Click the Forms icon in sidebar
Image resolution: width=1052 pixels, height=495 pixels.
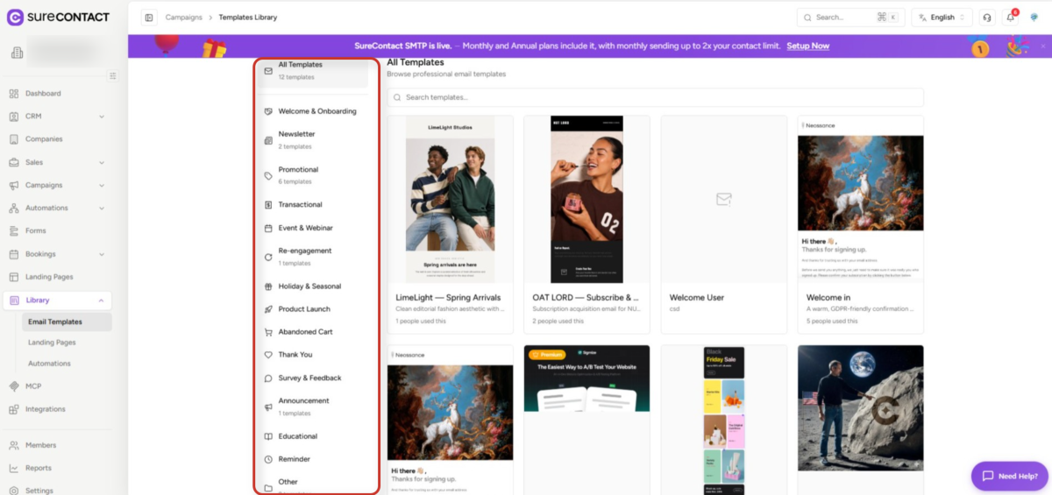[13, 231]
